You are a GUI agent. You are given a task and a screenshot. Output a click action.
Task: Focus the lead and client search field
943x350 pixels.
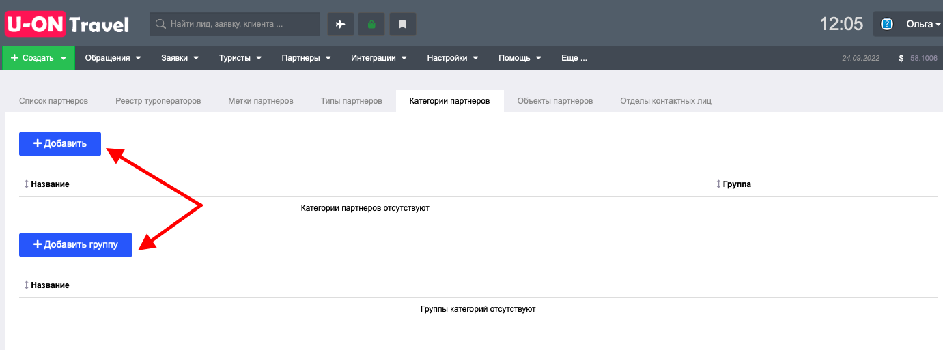[x=235, y=24]
